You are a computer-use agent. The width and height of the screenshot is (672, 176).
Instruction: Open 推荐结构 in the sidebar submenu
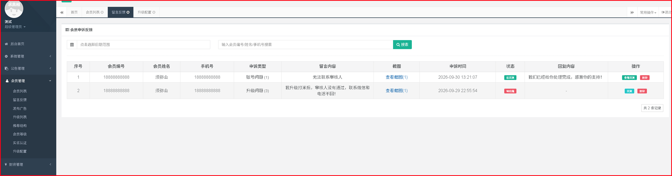click(x=20, y=126)
